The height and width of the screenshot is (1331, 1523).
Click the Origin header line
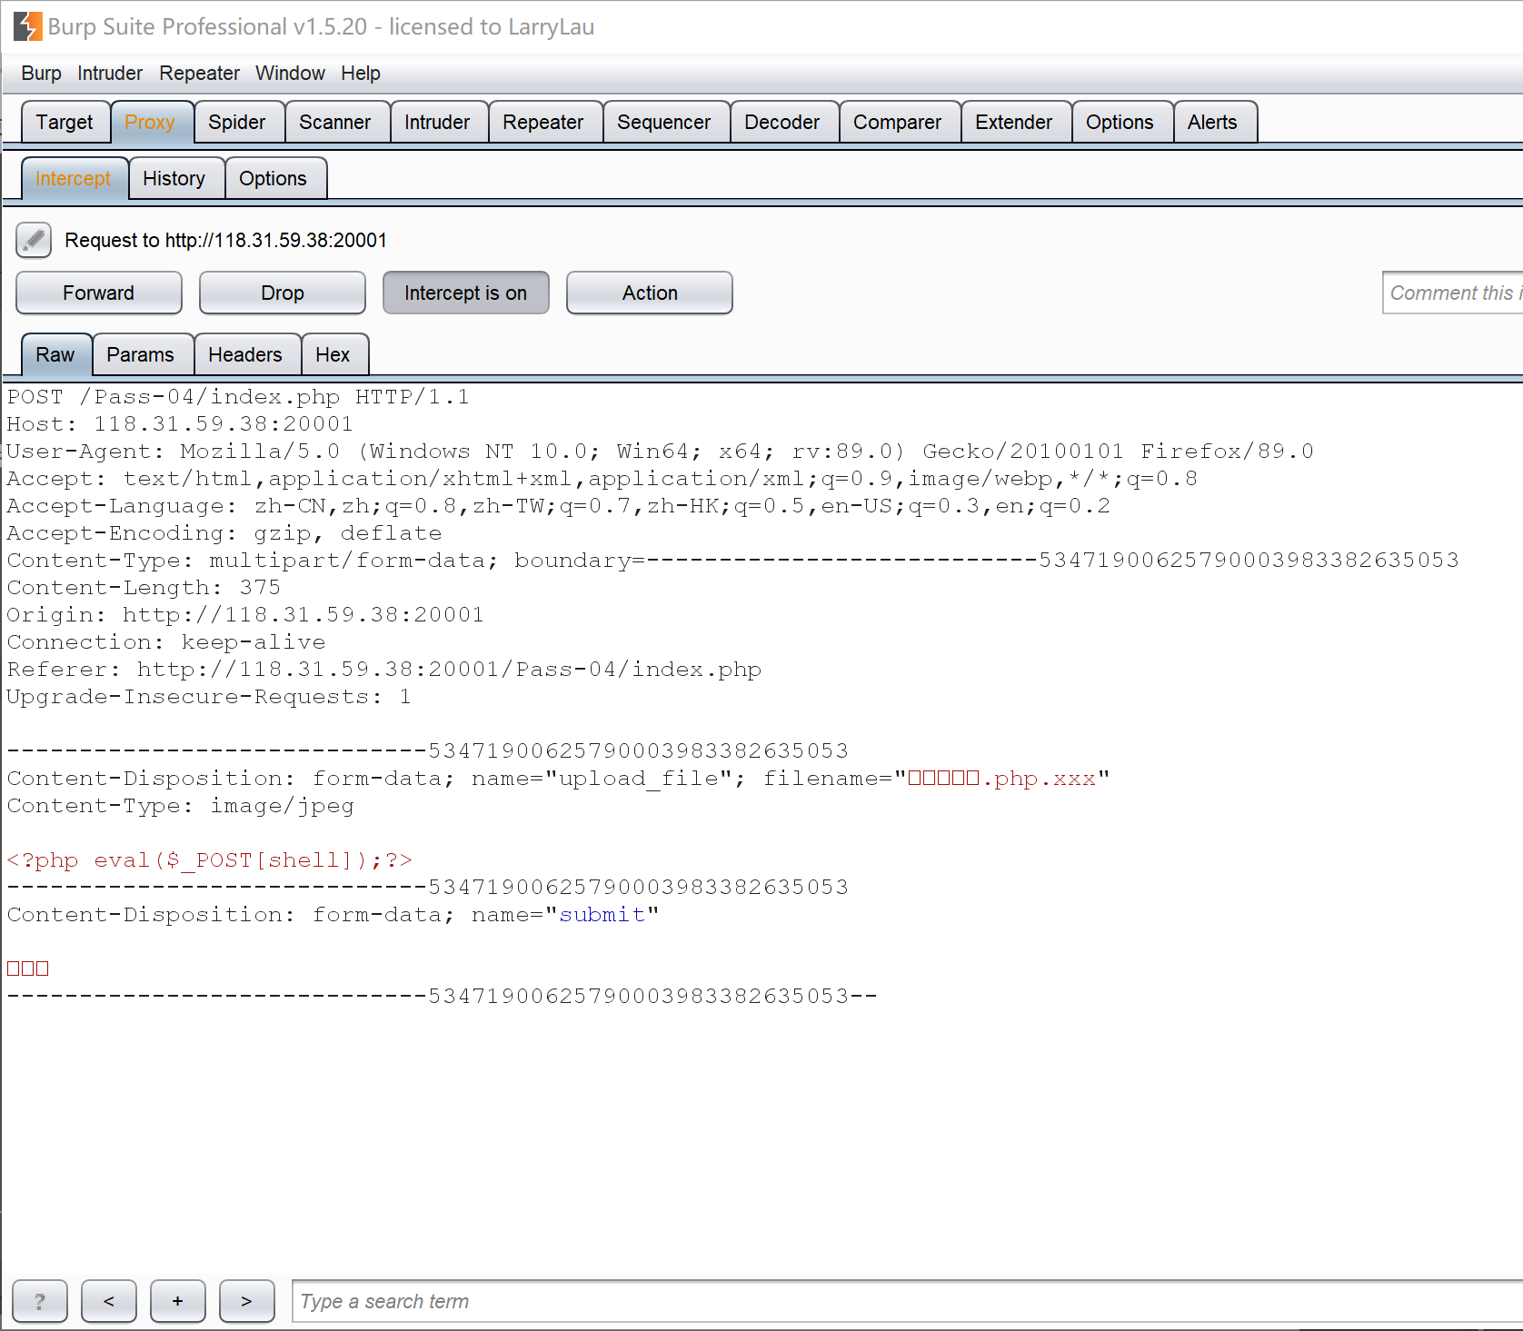click(x=245, y=615)
